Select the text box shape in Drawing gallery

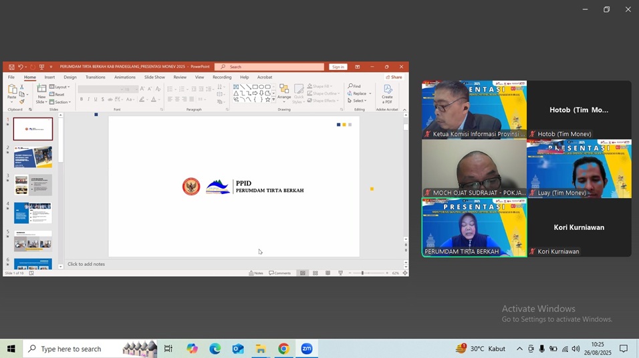[236, 87]
